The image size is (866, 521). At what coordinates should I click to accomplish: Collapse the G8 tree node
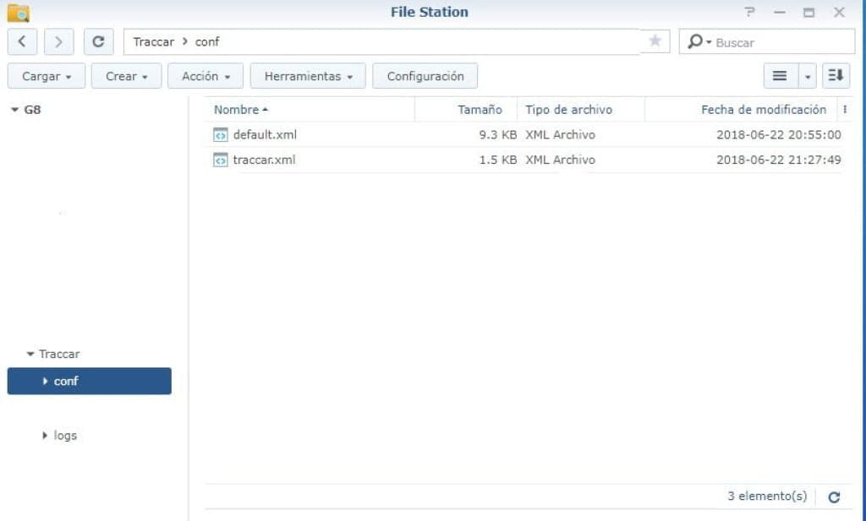click(x=15, y=110)
